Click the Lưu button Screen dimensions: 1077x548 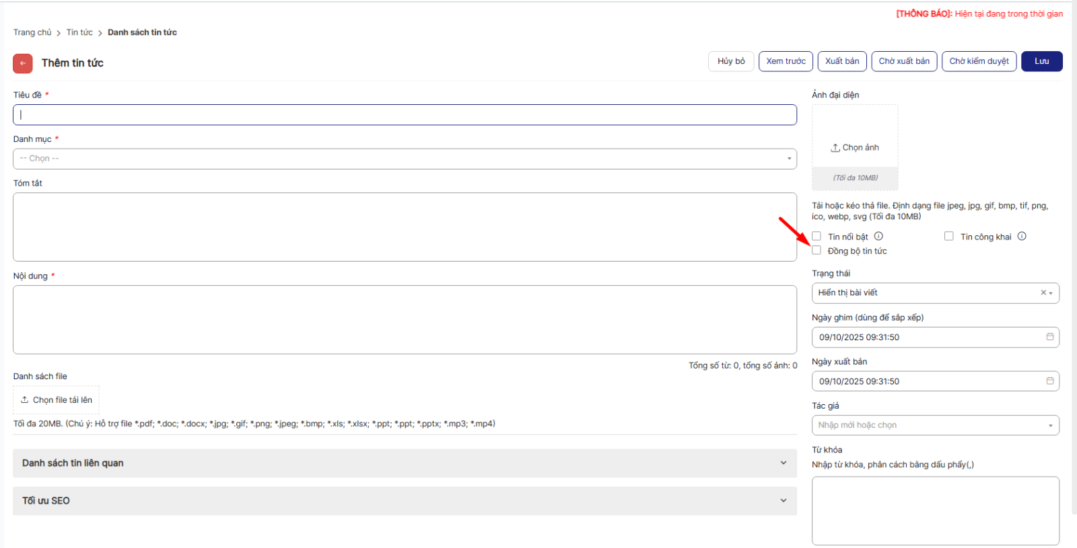tap(1041, 61)
